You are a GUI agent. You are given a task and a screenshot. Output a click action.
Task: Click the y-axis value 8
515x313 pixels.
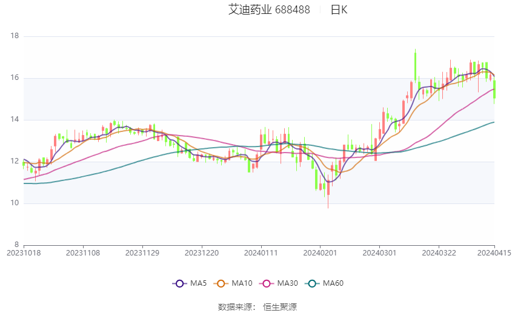(17, 245)
